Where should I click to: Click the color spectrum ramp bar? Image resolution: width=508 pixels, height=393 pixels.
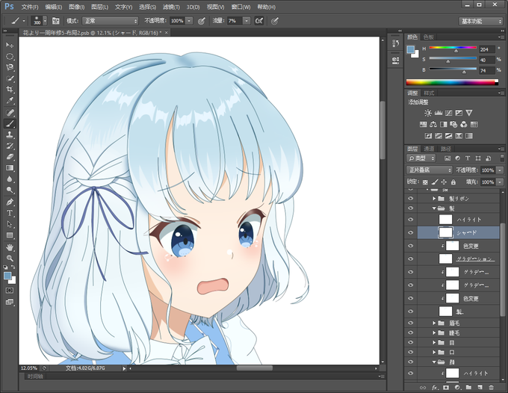pos(452,83)
